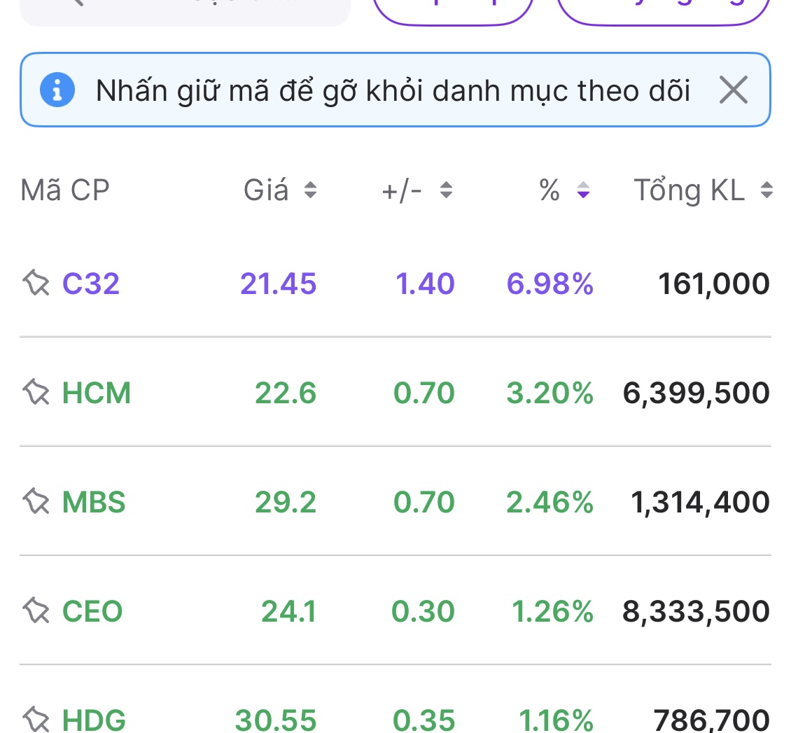Click the pin icon beside HCM

(36, 393)
